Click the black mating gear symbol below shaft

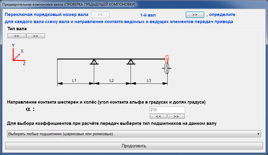coord(167,68)
